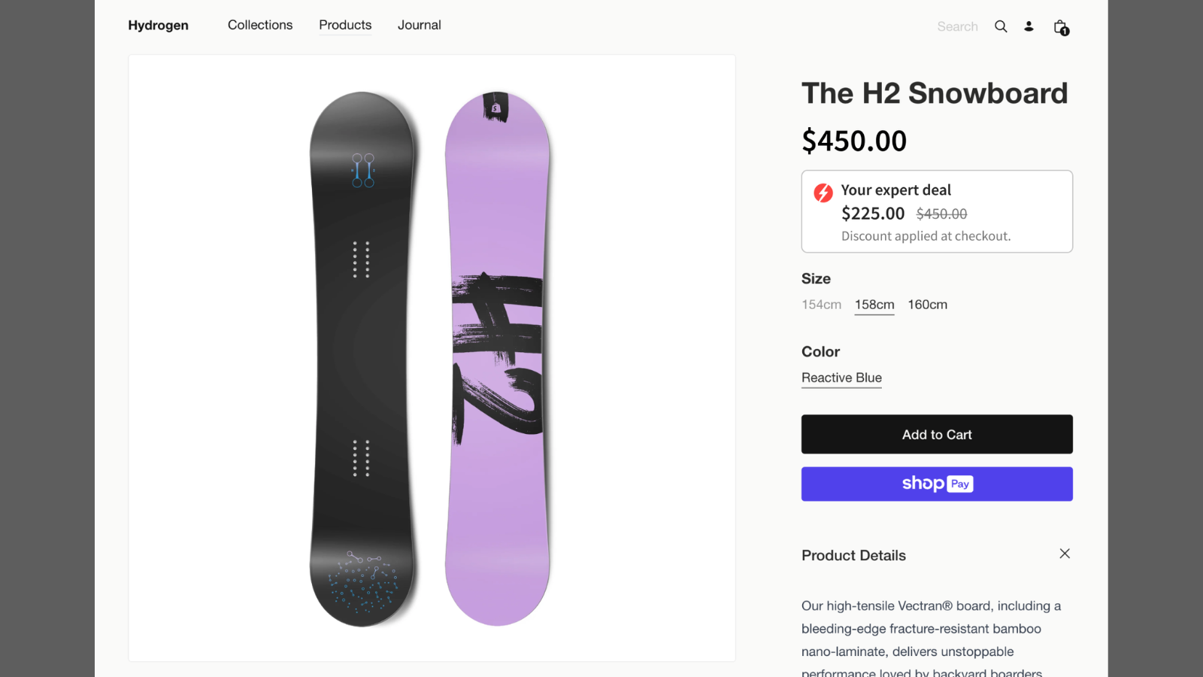Image resolution: width=1203 pixels, height=677 pixels.
Task: Open the search by clicking the magnifier icon
Action: click(x=1001, y=26)
